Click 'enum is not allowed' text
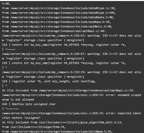Viewport: 144px width, 133px height. pos(18,99)
